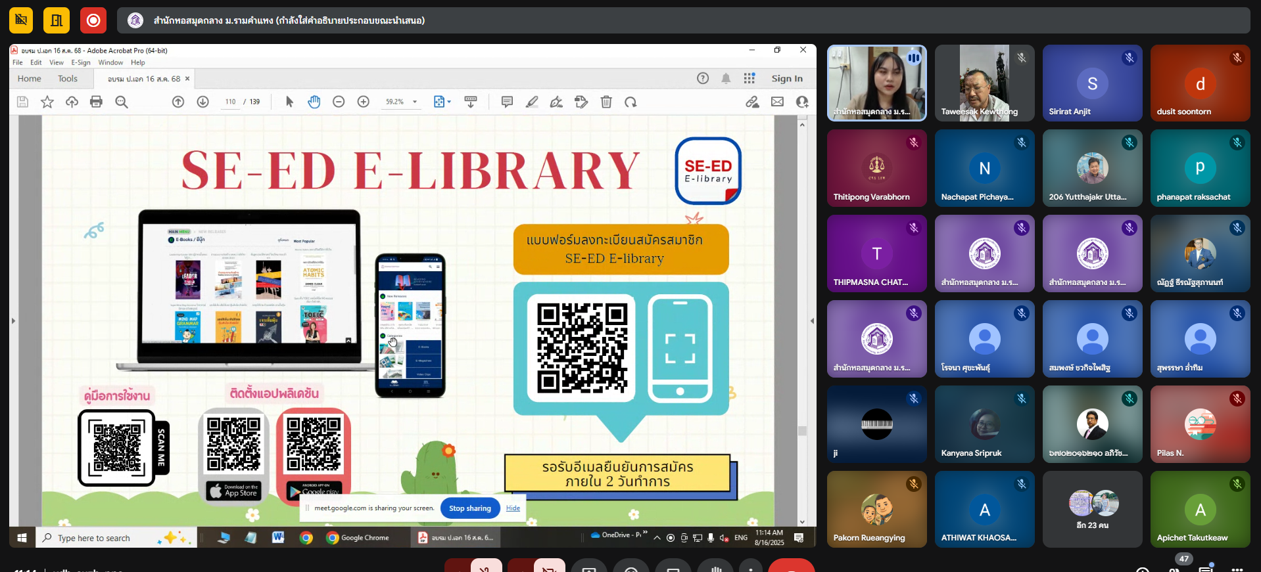Open Acrobat notifications bell
The height and width of the screenshot is (572, 1261).
726,78
